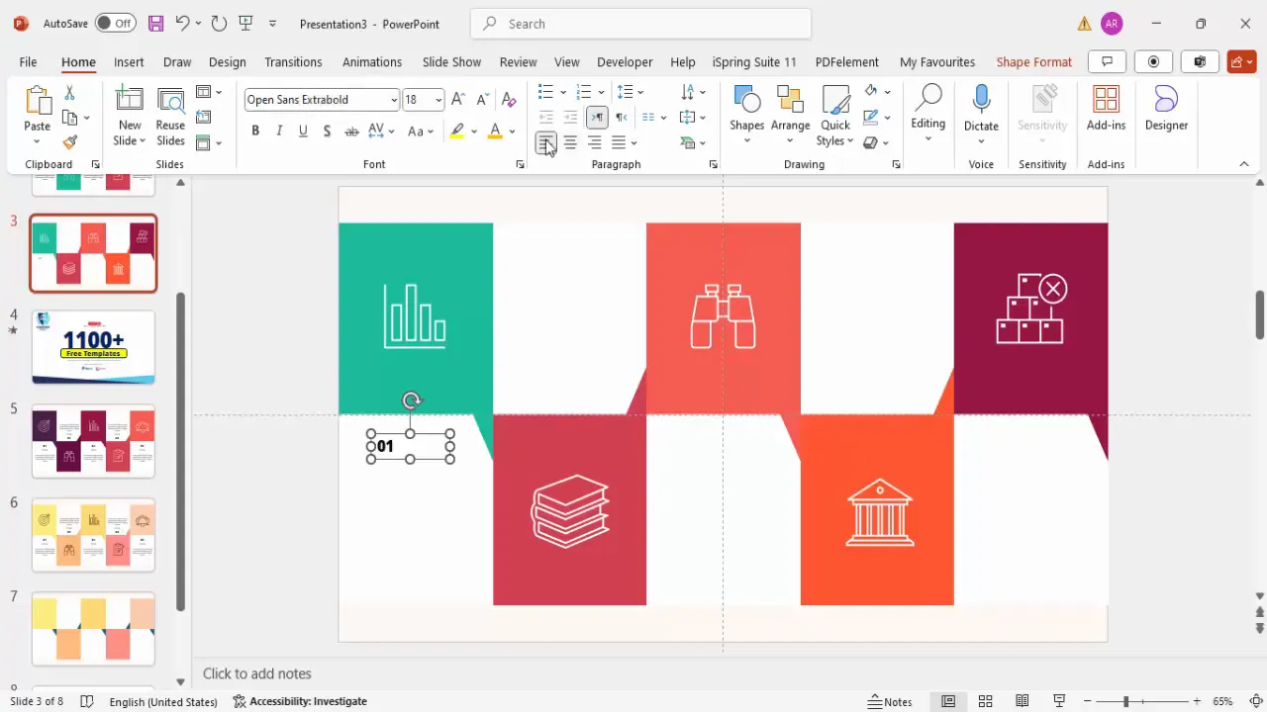Toggle right-to-left text direction
This screenshot has width=1267, height=712.
coord(621,118)
